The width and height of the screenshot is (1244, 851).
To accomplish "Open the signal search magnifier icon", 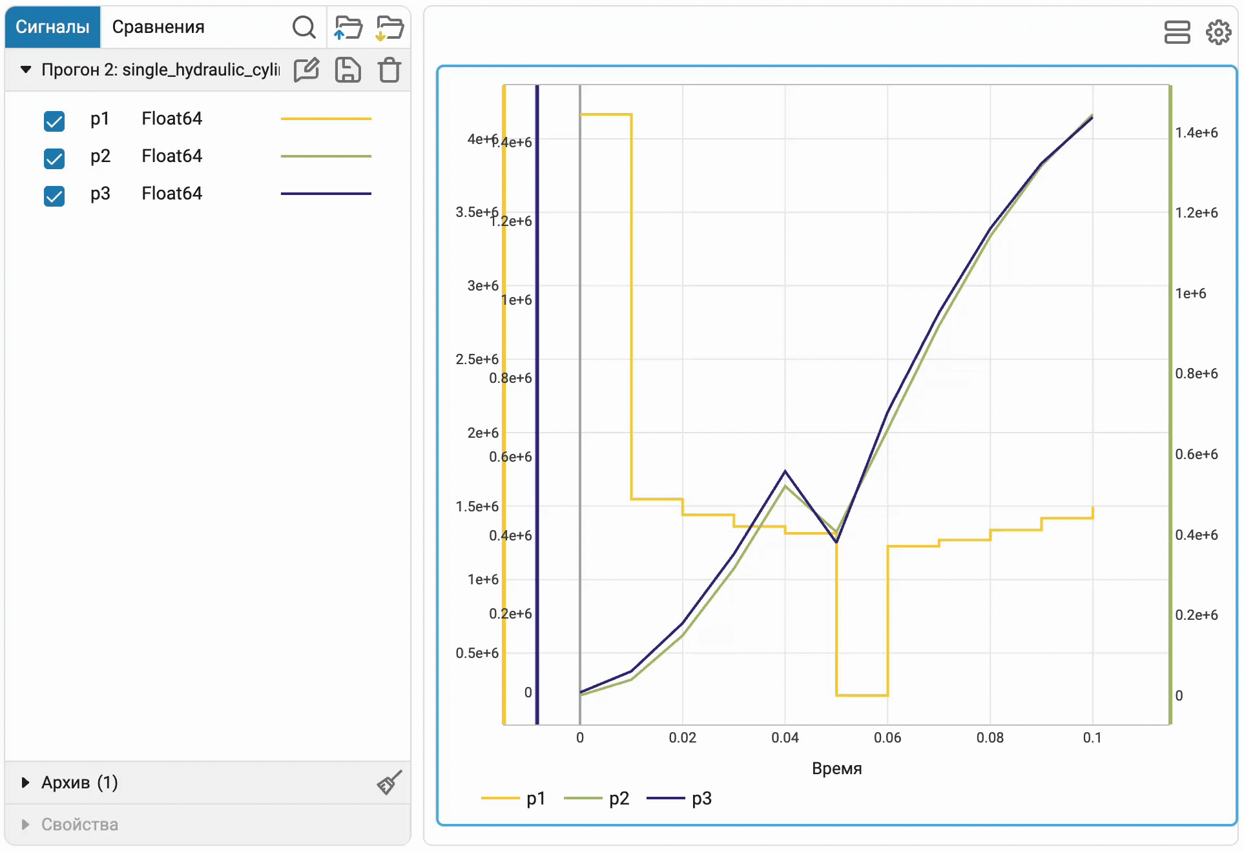I will 304,27.
